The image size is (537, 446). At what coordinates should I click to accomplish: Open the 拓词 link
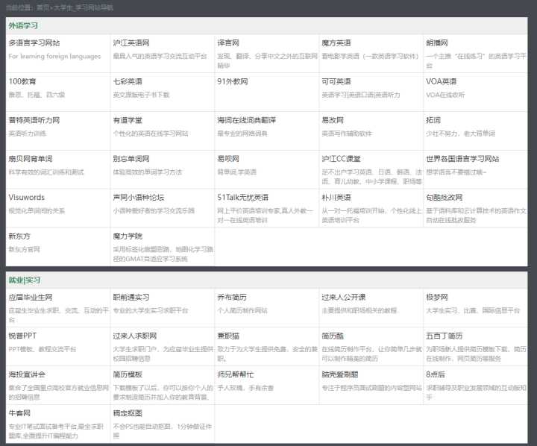[433, 120]
